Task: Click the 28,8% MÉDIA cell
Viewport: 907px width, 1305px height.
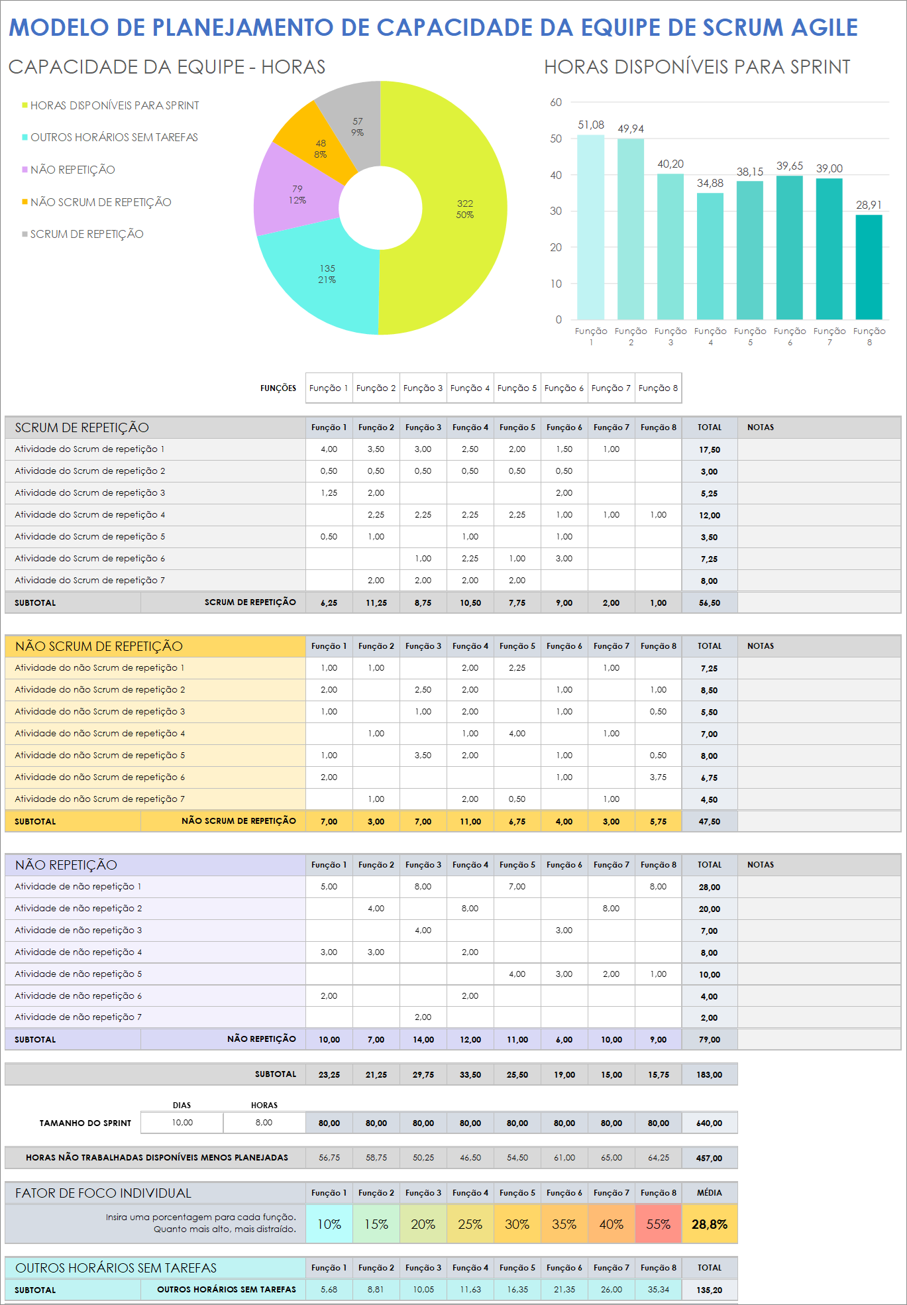Action: click(x=710, y=1224)
